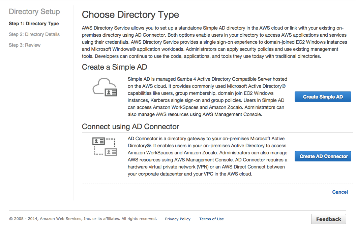Click the Create a Simple AD section heading
This screenshot has height=227, width=356.
[x=114, y=67]
